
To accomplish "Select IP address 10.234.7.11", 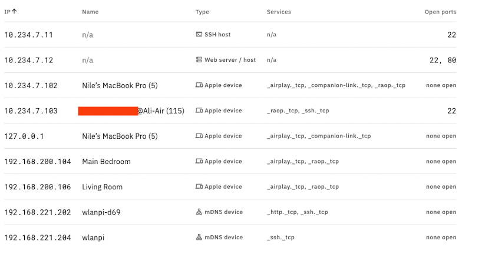I will point(28,35).
